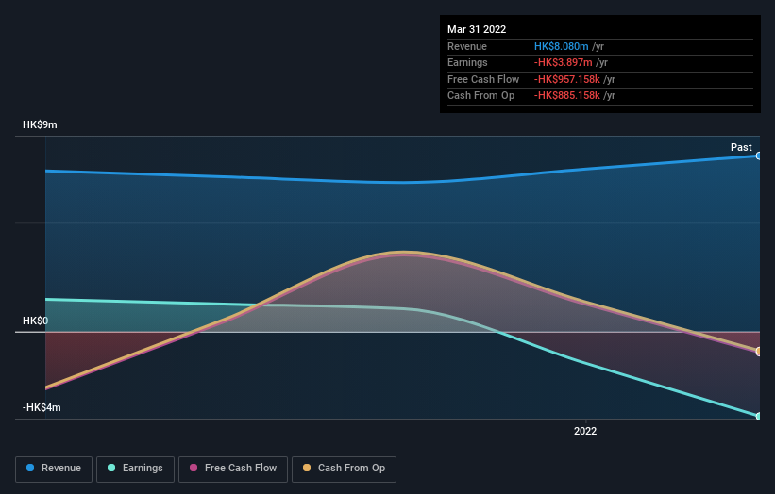Image resolution: width=775 pixels, height=494 pixels.
Task: Click the Free Cash Flow label in tooltip
Action: 483,79
